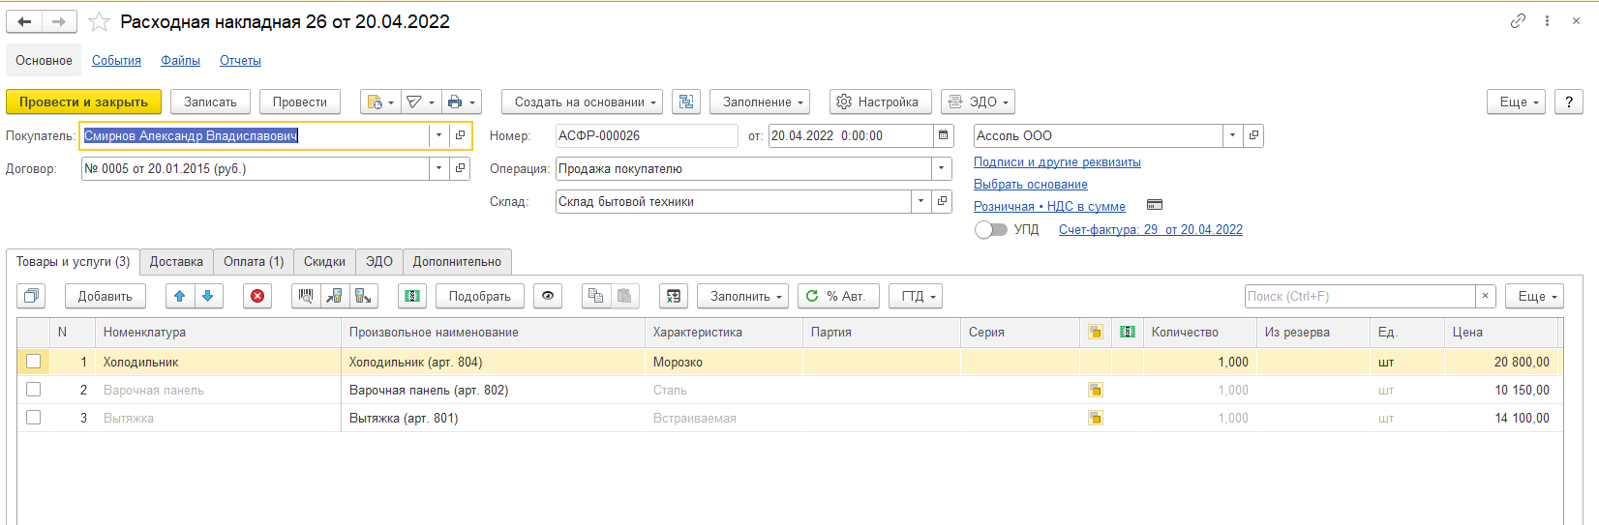This screenshot has height=525, width=1599.
Task: Copy document link using chain icon
Action: (x=1518, y=21)
